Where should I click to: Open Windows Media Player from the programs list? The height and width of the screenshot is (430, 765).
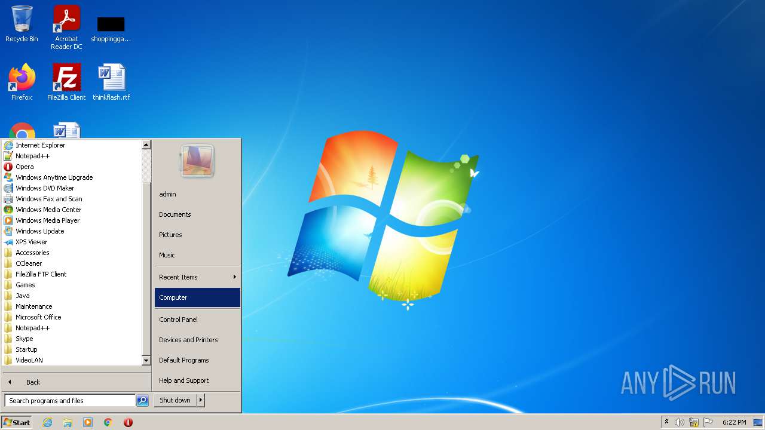[72, 220]
